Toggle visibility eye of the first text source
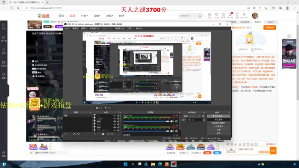The width and height of the screenshot is (299, 168). coord(114,115)
